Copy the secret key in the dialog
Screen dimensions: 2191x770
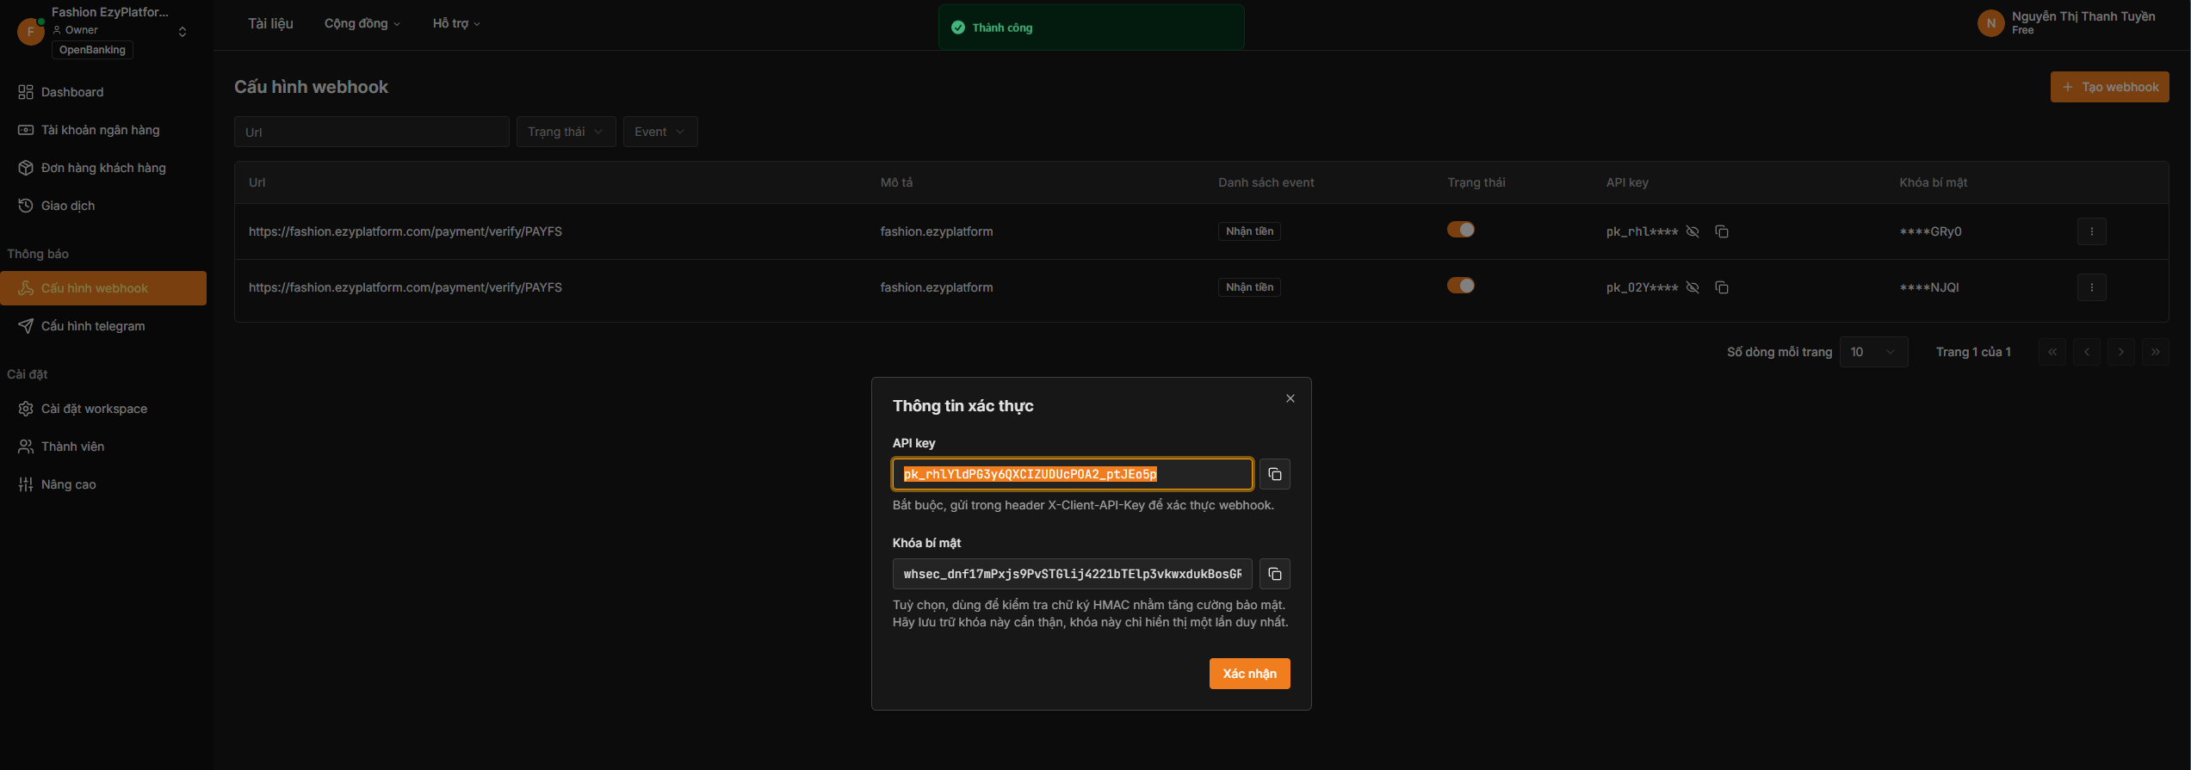(x=1274, y=574)
